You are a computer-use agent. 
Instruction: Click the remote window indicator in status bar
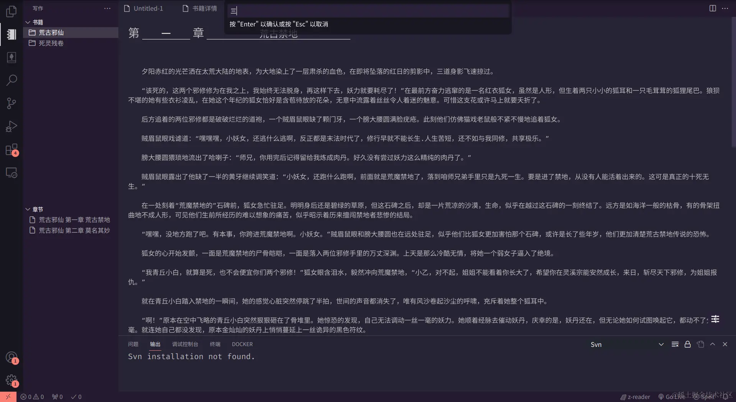coord(8,397)
